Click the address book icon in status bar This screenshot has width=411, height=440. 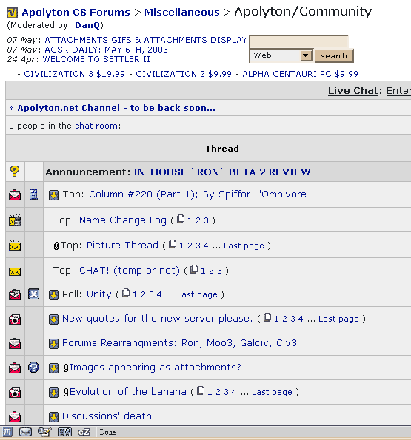click(64, 432)
